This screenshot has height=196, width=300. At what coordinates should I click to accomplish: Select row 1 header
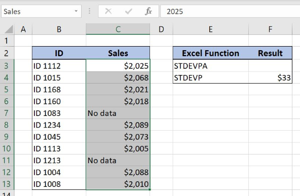7,41
